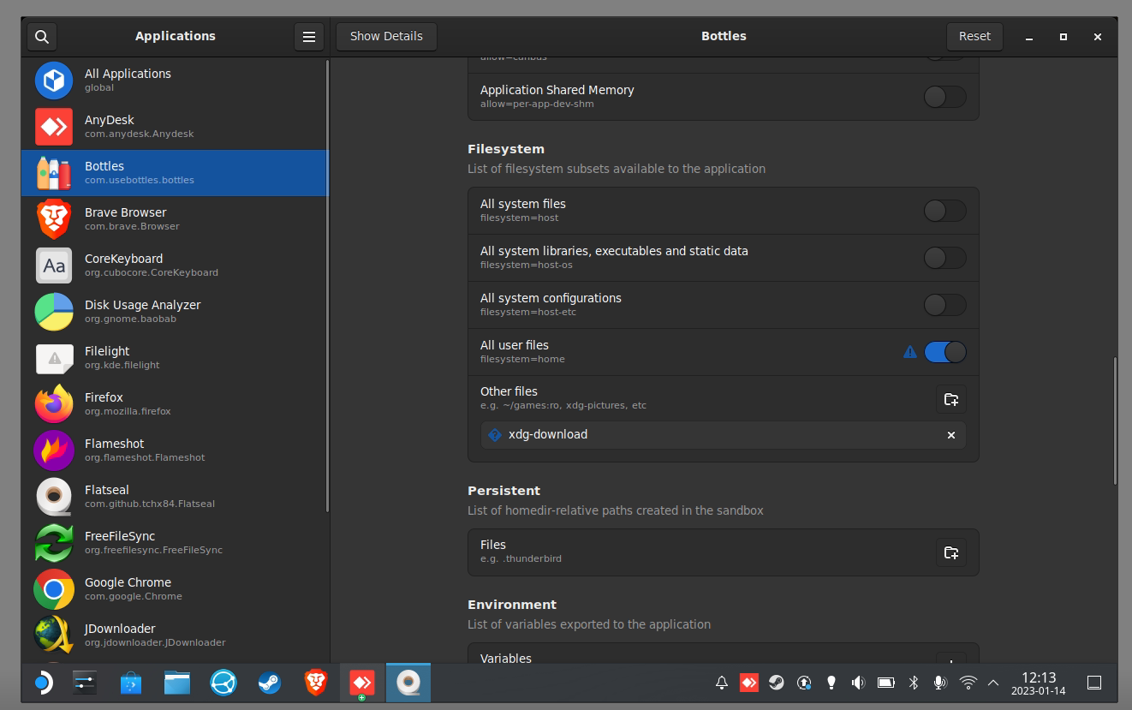This screenshot has height=710, width=1132.
Task: Open the updates tray icon
Action: point(804,683)
